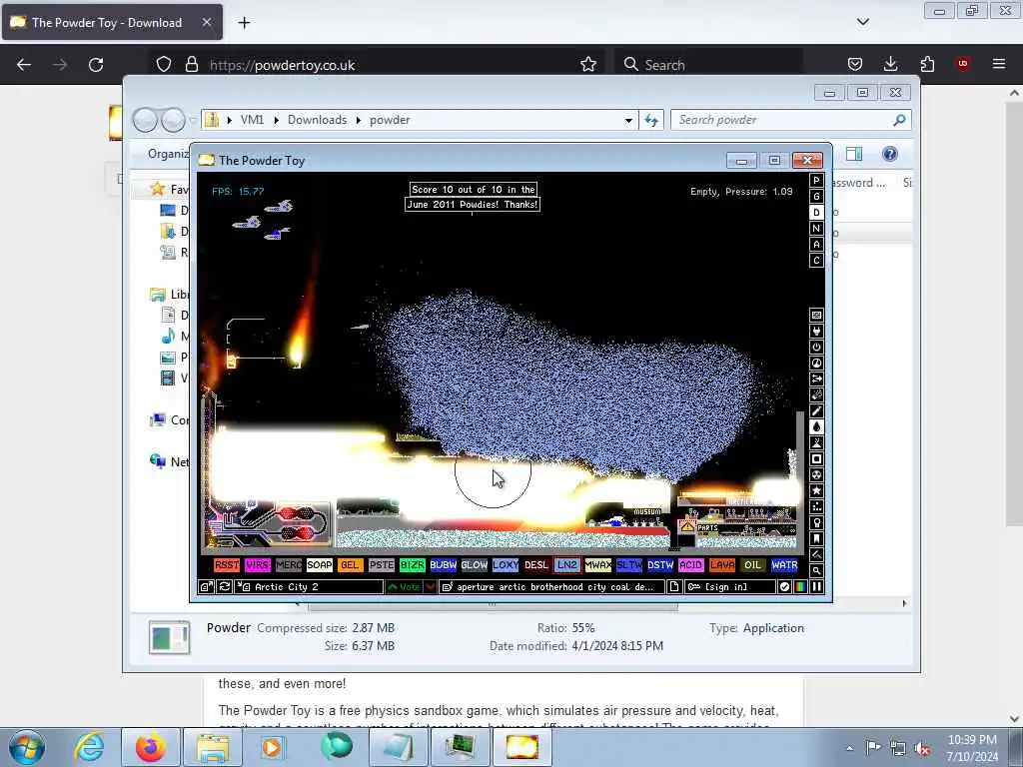Image resolution: width=1023 pixels, height=767 pixels.
Task: Open the Radioactive category icon
Action: (816, 474)
